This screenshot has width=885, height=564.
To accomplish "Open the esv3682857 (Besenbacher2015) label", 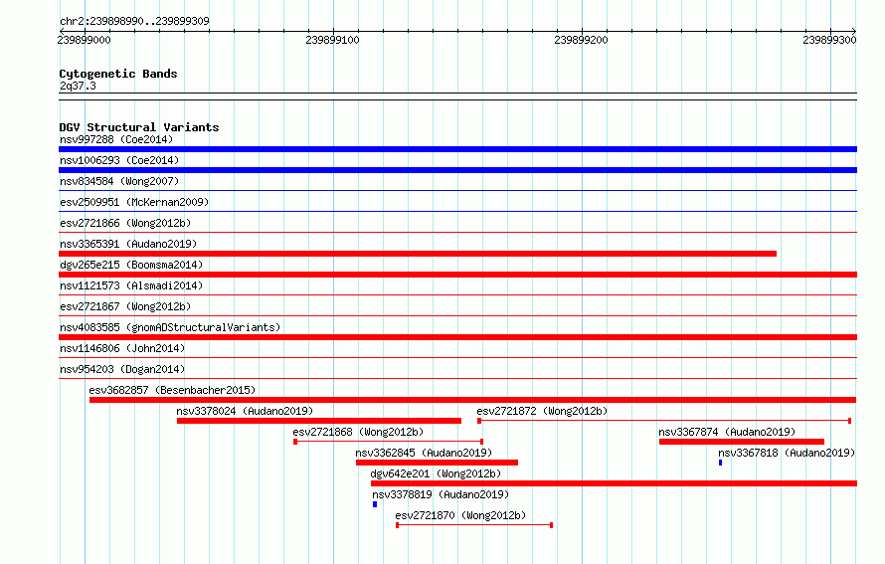I will tap(172, 390).
